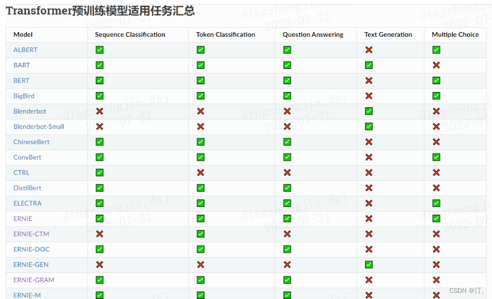The height and width of the screenshot is (299, 492).
Task: Click ConvBert's Multiple Choice check mark
Action: 436,157
